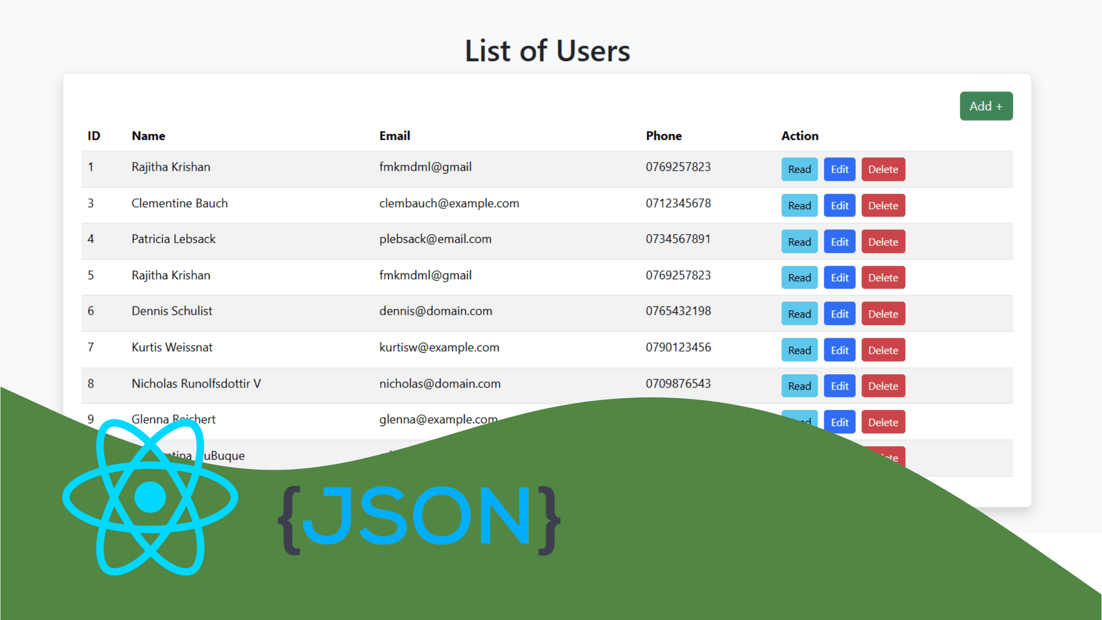Edit the user with ID 1
The height and width of the screenshot is (620, 1102).
[x=840, y=169]
